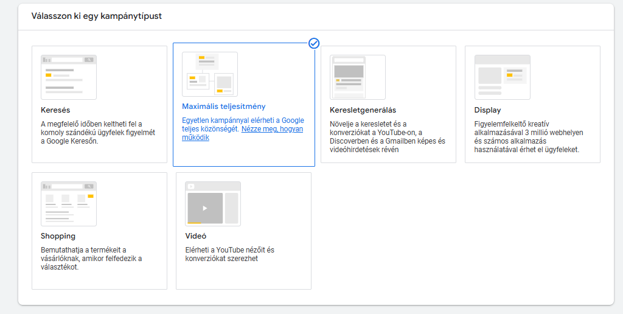Image resolution: width=623 pixels, height=314 pixels.
Task: Click the Videó description about YouTube nézőit
Action: click(x=229, y=254)
